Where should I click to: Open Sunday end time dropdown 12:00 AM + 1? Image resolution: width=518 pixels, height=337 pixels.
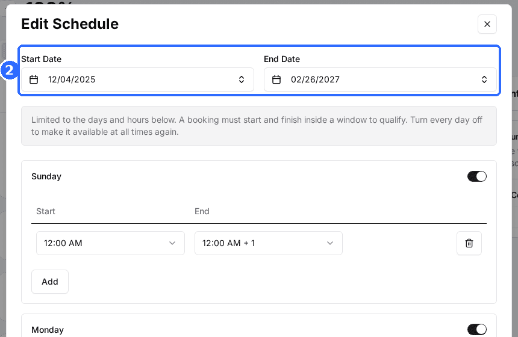268,243
